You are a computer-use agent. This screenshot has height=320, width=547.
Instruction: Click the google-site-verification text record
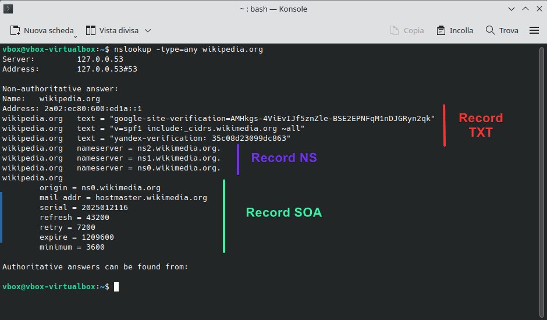click(x=218, y=119)
